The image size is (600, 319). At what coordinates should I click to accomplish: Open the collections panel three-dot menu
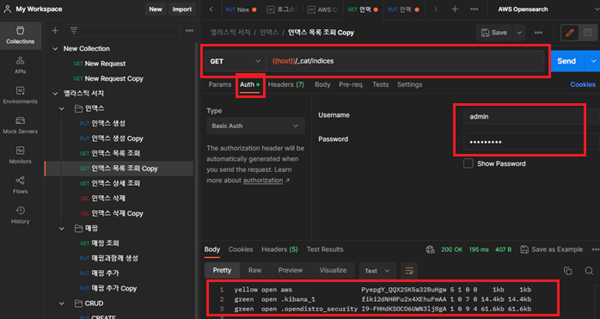[x=189, y=31]
